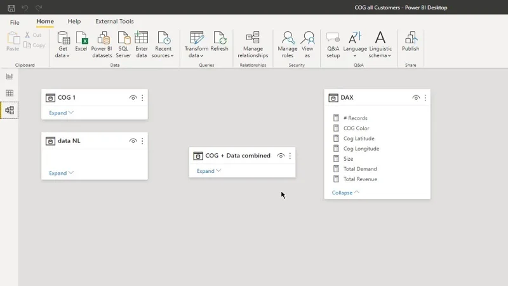Open Linguistic schema dropdown
Image resolution: width=508 pixels, height=286 pixels.
380,44
